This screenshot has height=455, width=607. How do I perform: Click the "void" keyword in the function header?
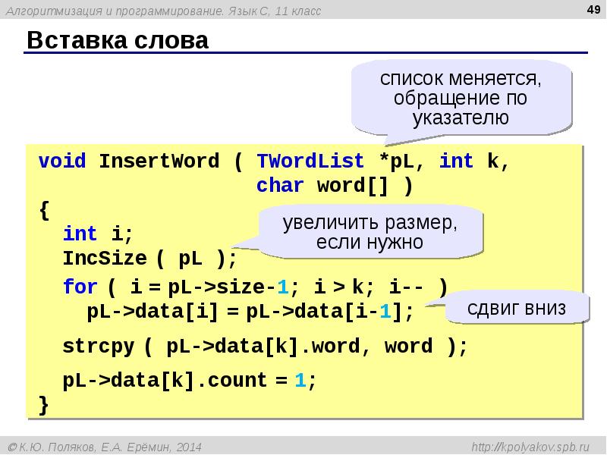click(x=62, y=162)
